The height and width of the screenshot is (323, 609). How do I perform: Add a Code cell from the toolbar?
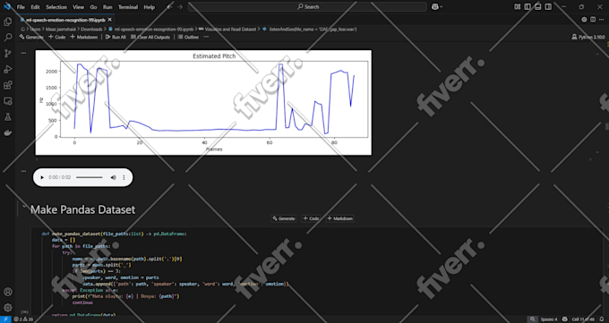click(x=56, y=37)
